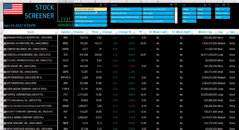Image resolution: width=239 pixels, height=130 pixels.
Task: Select the 46,471,530,000 market cap cell
Action: (205, 55)
